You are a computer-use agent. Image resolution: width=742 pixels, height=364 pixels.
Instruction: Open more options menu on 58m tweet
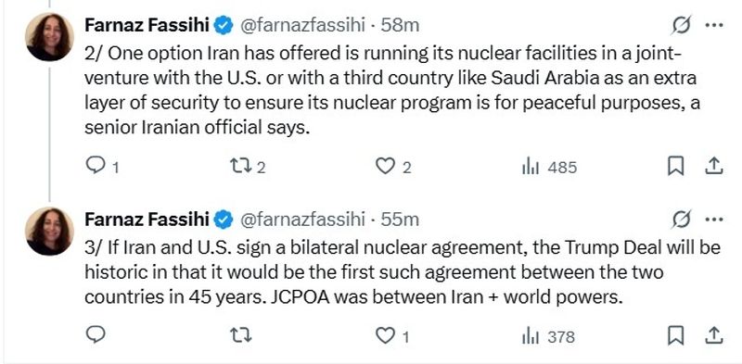point(714,25)
